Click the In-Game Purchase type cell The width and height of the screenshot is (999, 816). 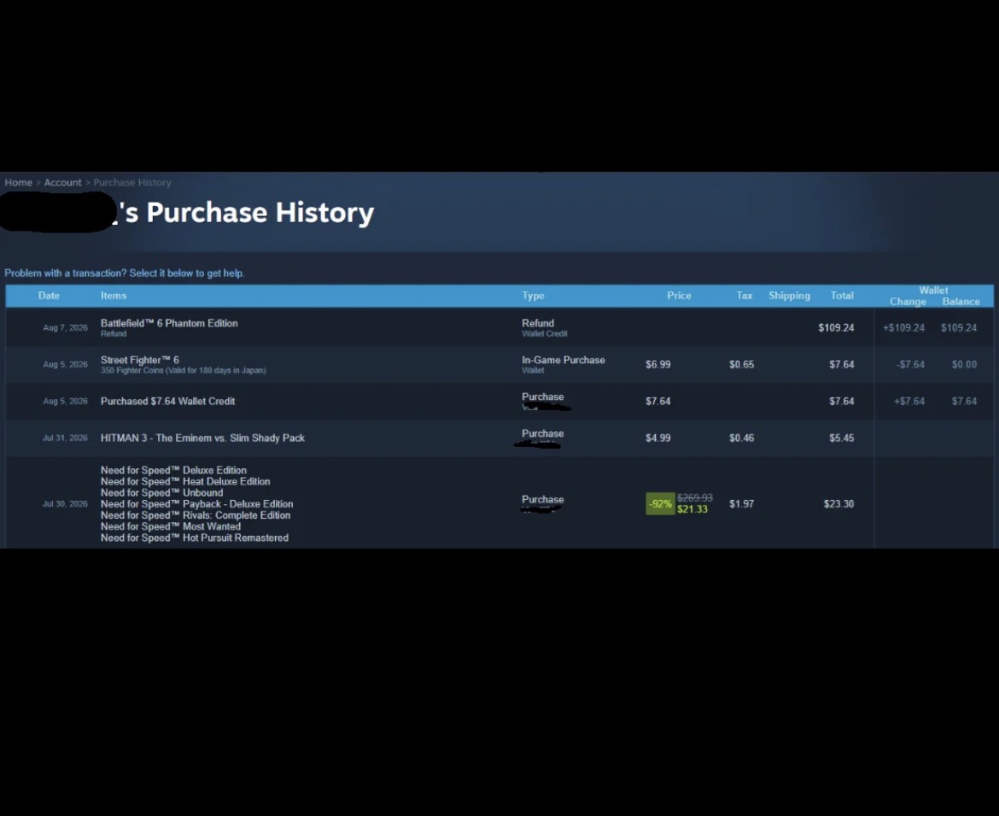tap(564, 365)
